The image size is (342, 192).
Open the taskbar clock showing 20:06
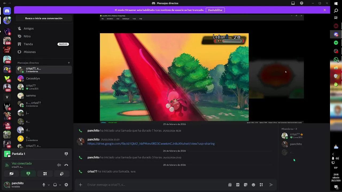click(x=336, y=177)
